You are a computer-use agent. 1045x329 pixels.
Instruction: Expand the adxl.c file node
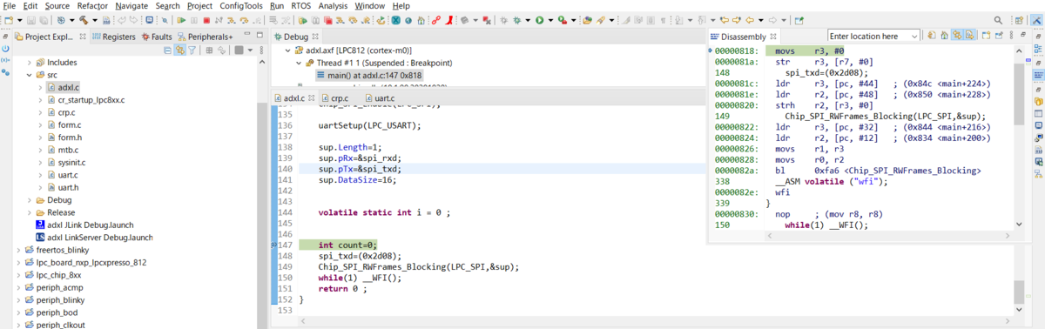point(40,88)
